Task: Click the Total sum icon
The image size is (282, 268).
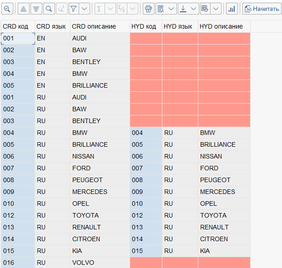Action: (99, 9)
